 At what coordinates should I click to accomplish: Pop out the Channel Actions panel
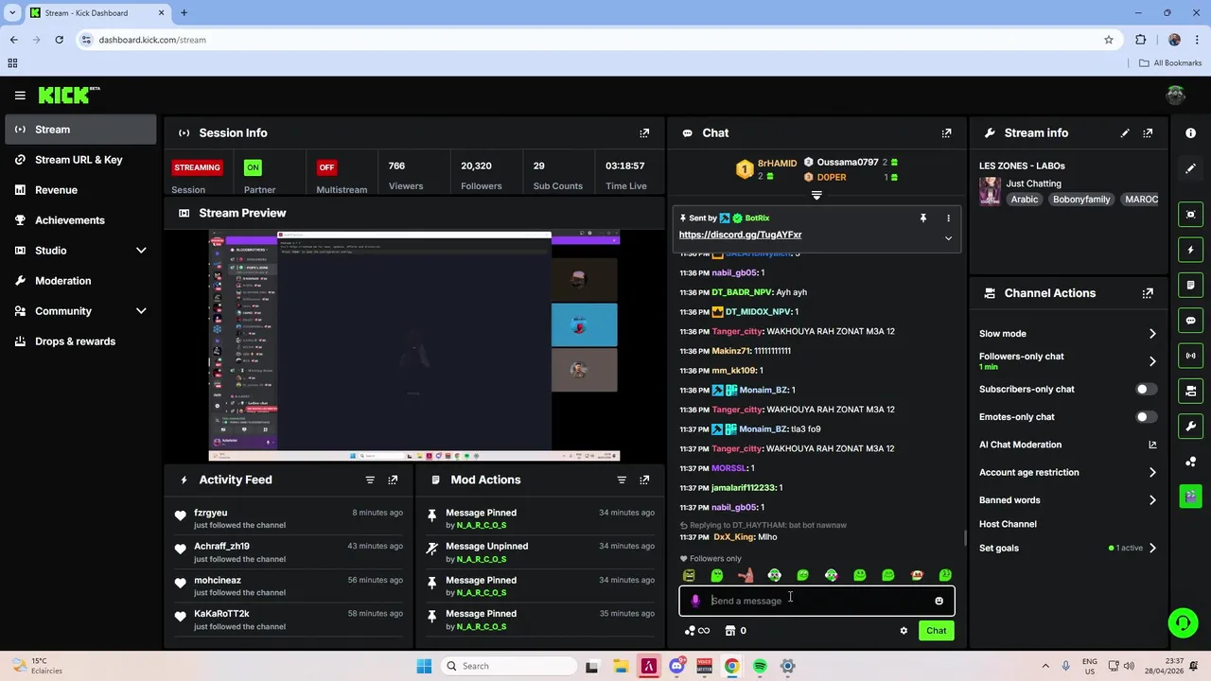click(1148, 293)
